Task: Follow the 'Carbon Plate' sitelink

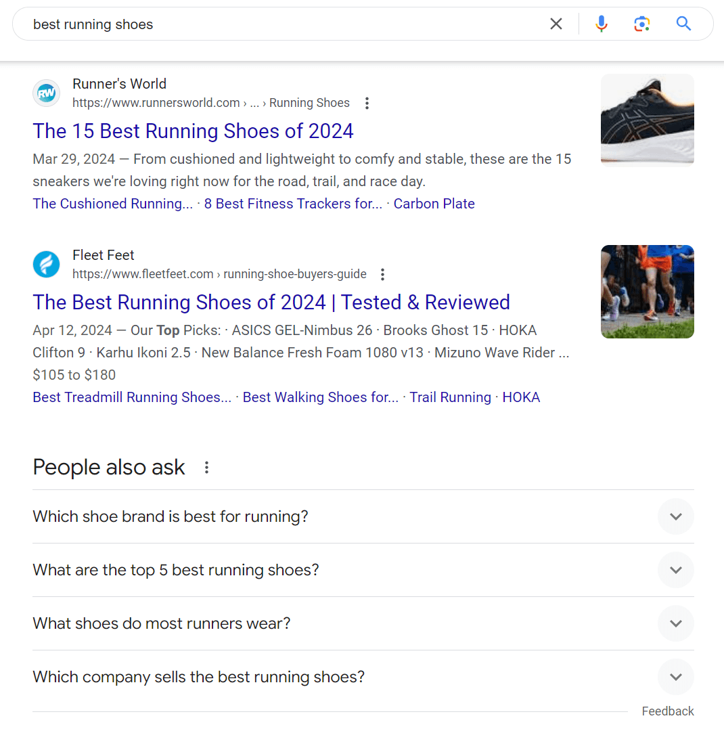Action: tap(434, 204)
